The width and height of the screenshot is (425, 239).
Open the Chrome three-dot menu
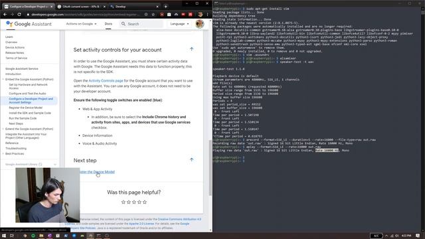[x=208, y=15]
